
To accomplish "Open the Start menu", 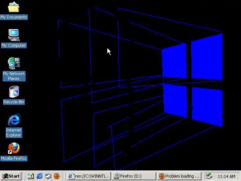I will 11,176.
